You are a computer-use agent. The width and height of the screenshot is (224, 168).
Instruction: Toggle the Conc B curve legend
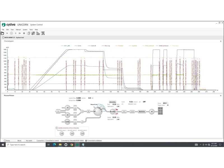pos(92,46)
